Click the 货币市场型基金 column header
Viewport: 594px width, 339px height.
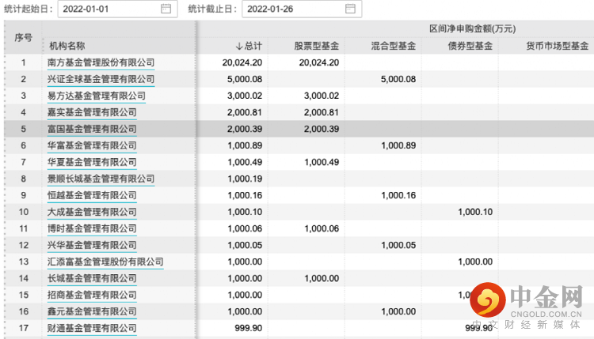pos(558,46)
